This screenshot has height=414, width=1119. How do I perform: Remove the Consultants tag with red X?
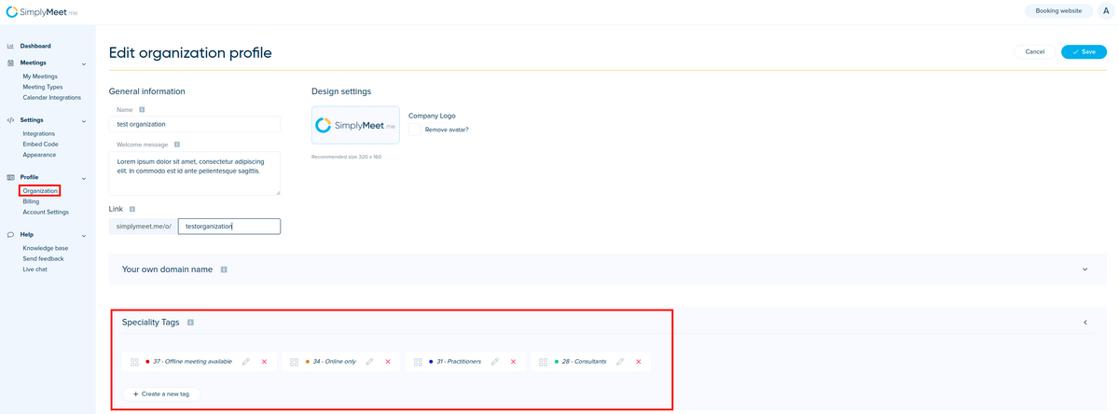point(638,362)
